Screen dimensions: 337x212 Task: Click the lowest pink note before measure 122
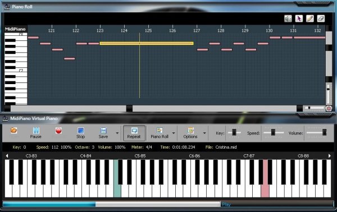(70, 58)
